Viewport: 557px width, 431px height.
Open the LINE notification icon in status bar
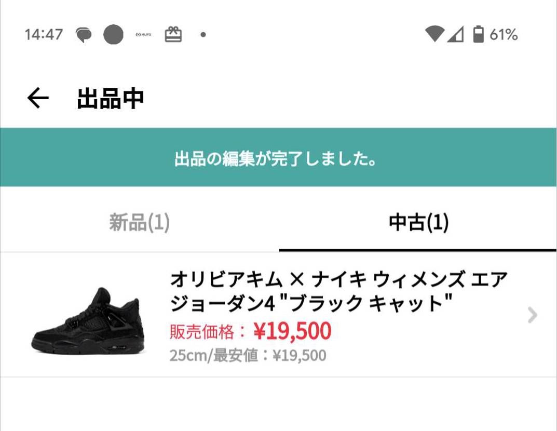83,34
